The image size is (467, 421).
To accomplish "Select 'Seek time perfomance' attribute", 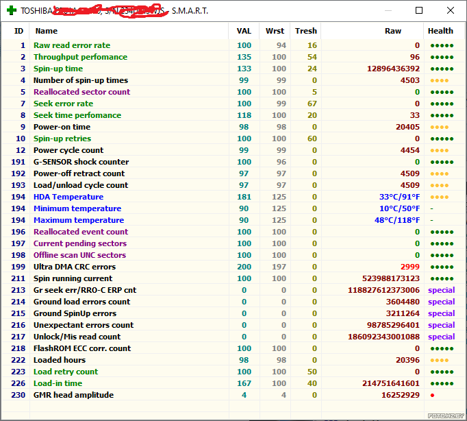I will [77, 115].
